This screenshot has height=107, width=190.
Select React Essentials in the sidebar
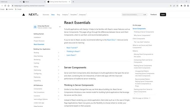click(x=39, y=44)
